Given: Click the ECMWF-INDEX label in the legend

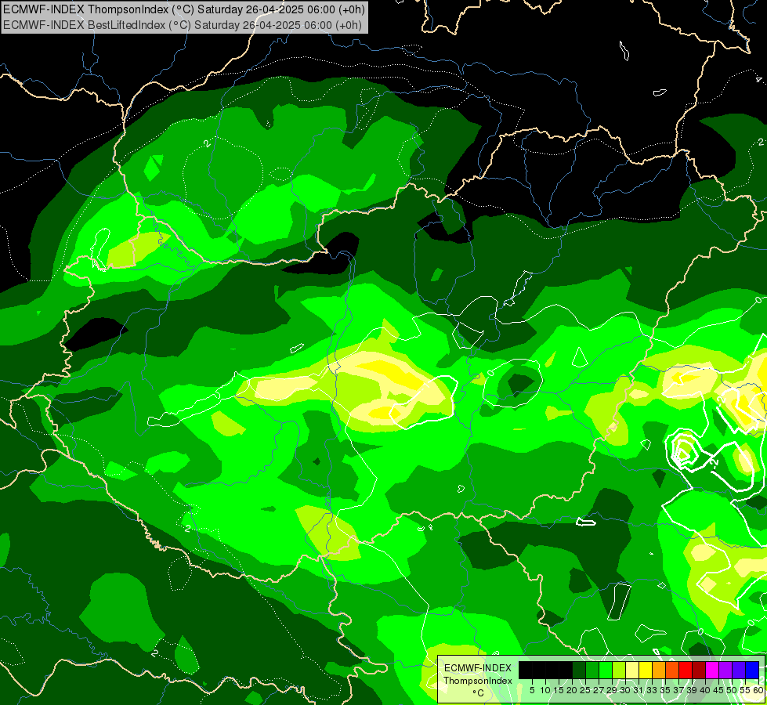Looking at the screenshot, I should (477, 668).
